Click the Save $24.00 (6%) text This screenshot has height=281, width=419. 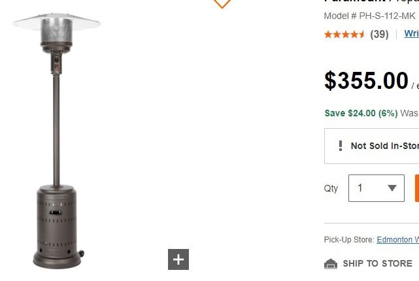361,113
